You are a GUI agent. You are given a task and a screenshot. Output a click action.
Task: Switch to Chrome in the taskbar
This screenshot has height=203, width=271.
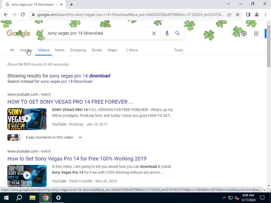click(x=46, y=198)
